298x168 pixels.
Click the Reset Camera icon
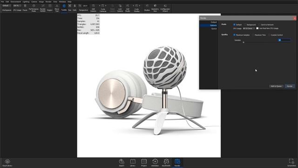tap(113, 6)
